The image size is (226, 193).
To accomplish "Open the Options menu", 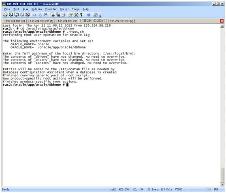I will point(36,9).
